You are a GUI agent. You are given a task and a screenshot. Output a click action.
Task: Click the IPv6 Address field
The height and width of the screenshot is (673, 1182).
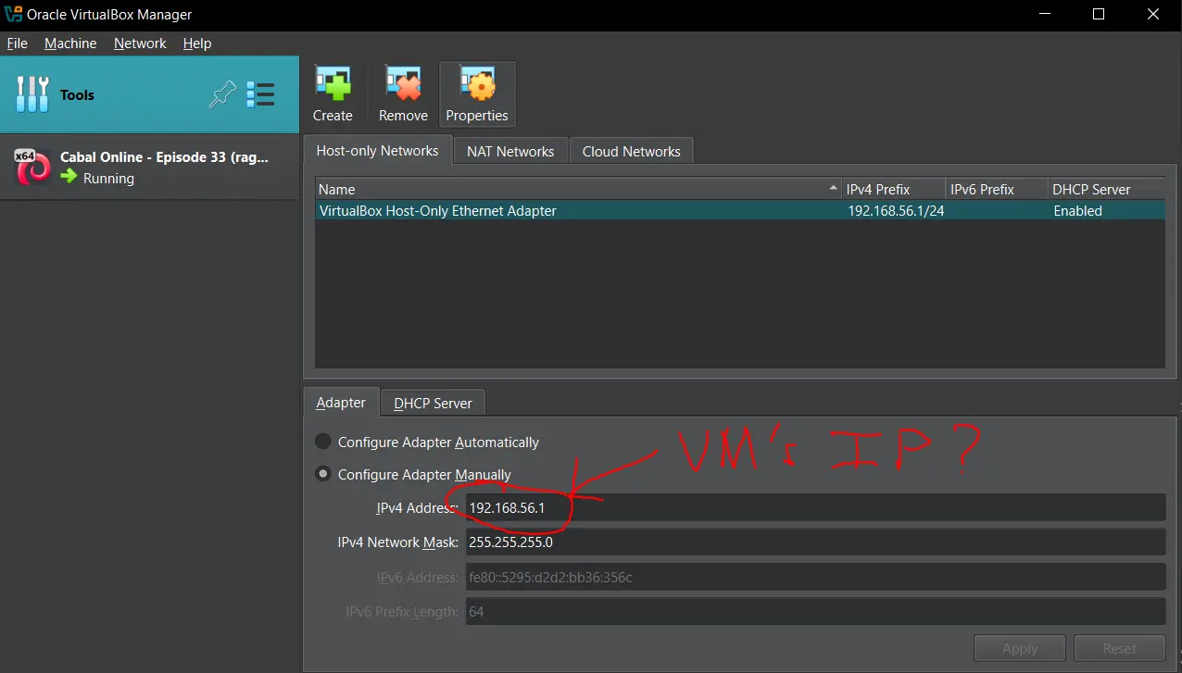pyautogui.click(x=815, y=578)
